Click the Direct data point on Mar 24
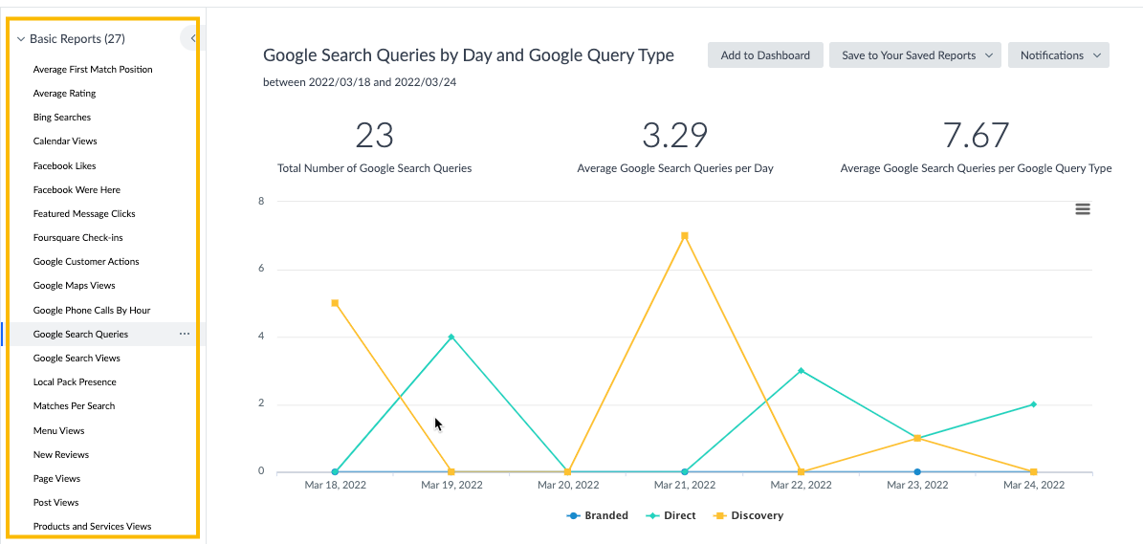The width and height of the screenshot is (1143, 544). click(1034, 404)
